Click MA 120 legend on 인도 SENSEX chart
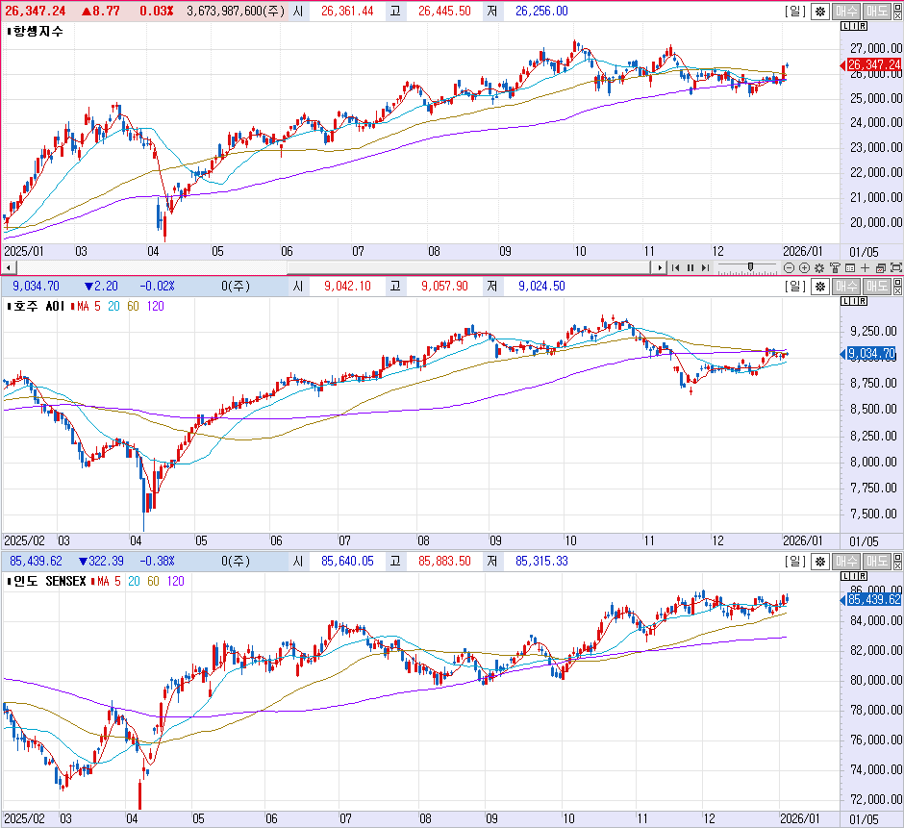 (x=176, y=581)
